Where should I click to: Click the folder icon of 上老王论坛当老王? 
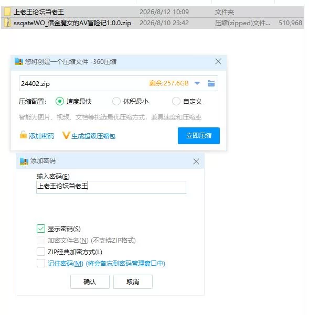click(x=7, y=12)
